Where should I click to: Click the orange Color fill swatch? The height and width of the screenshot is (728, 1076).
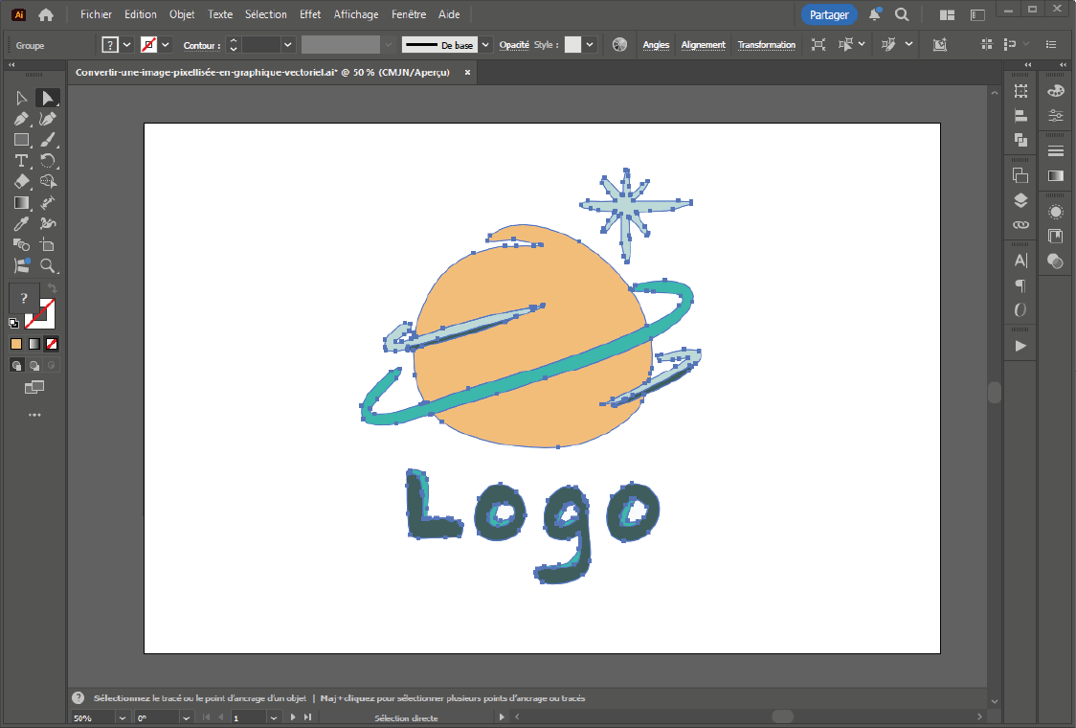click(16, 344)
